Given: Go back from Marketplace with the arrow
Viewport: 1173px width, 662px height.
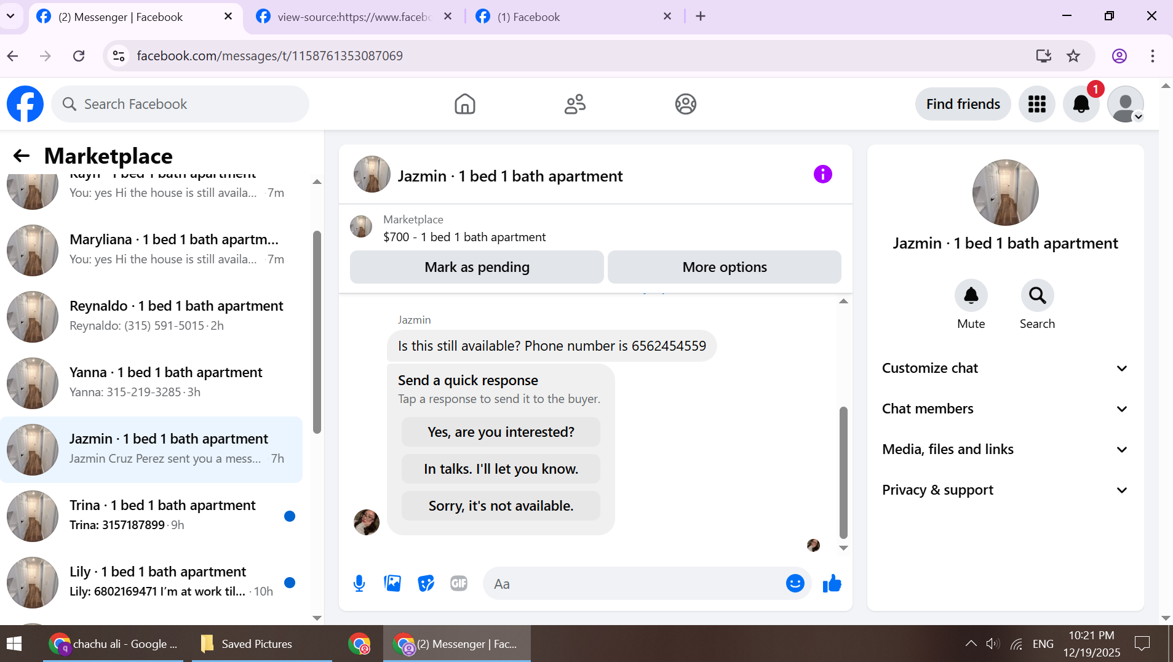Looking at the screenshot, I should (x=22, y=156).
